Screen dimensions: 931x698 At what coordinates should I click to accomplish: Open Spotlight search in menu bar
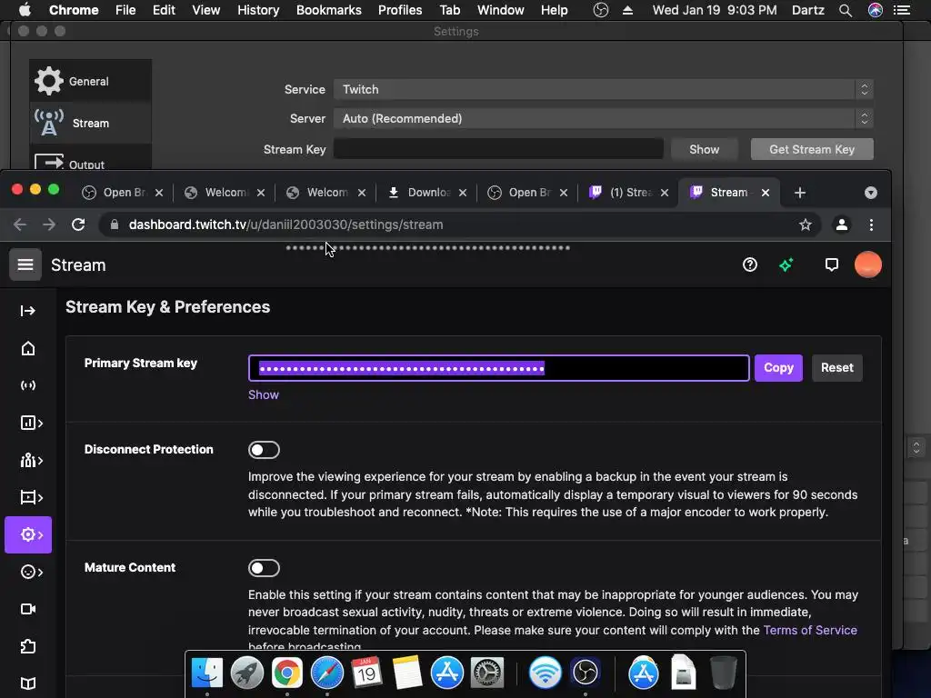coord(846,10)
